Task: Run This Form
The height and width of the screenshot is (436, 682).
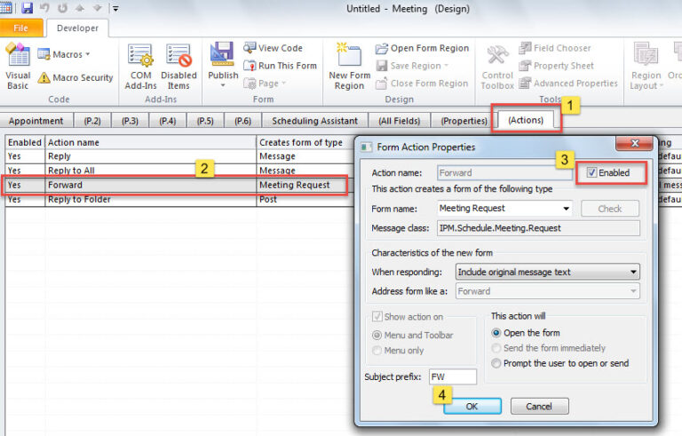Action: pyautogui.click(x=280, y=66)
